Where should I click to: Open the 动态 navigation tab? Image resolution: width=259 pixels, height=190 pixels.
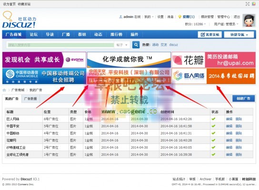click(98, 35)
